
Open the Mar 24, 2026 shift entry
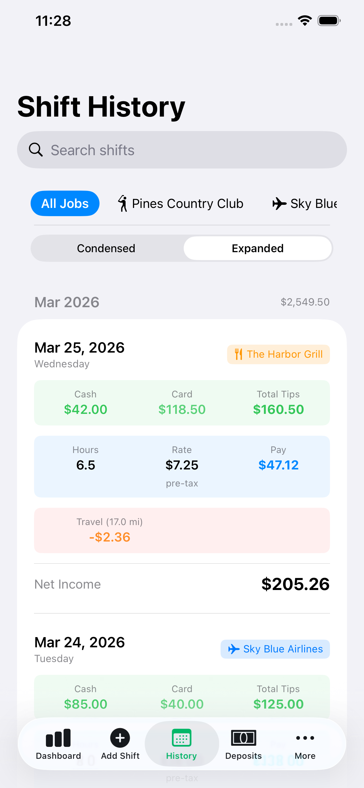point(79,642)
